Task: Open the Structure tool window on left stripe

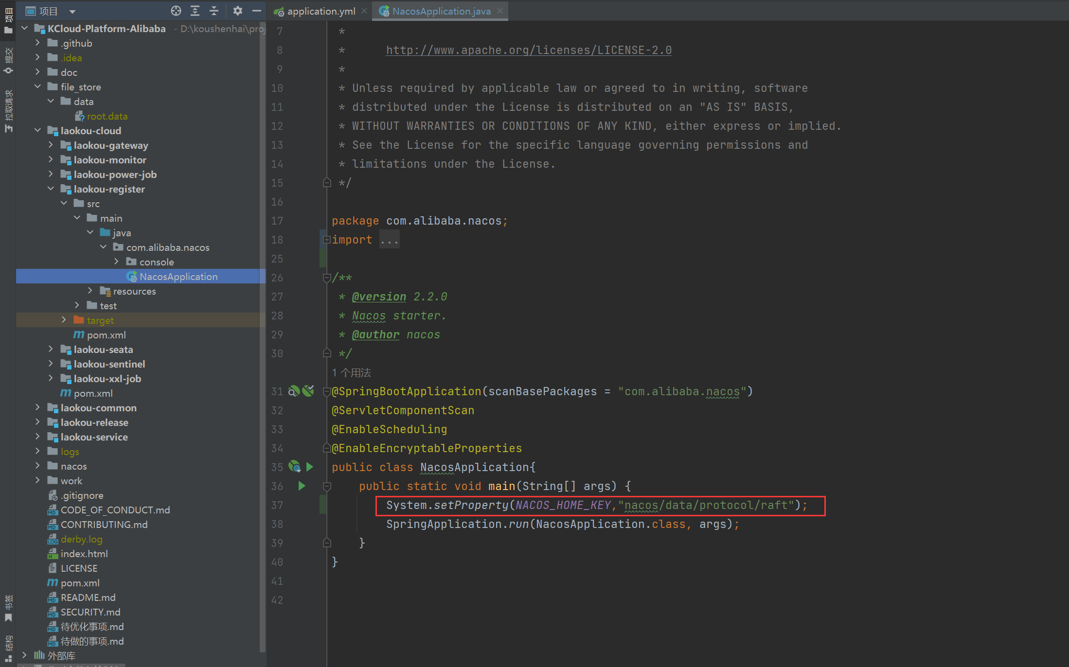Action: pos(8,649)
